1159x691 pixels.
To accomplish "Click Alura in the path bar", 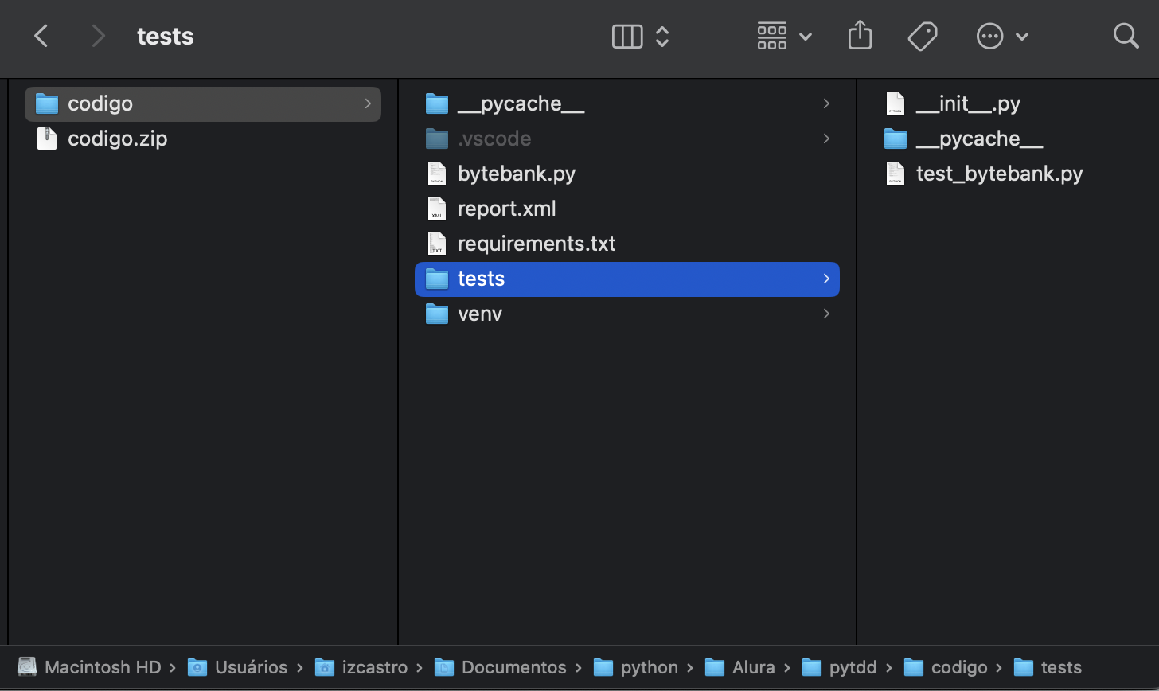I will pos(754,667).
